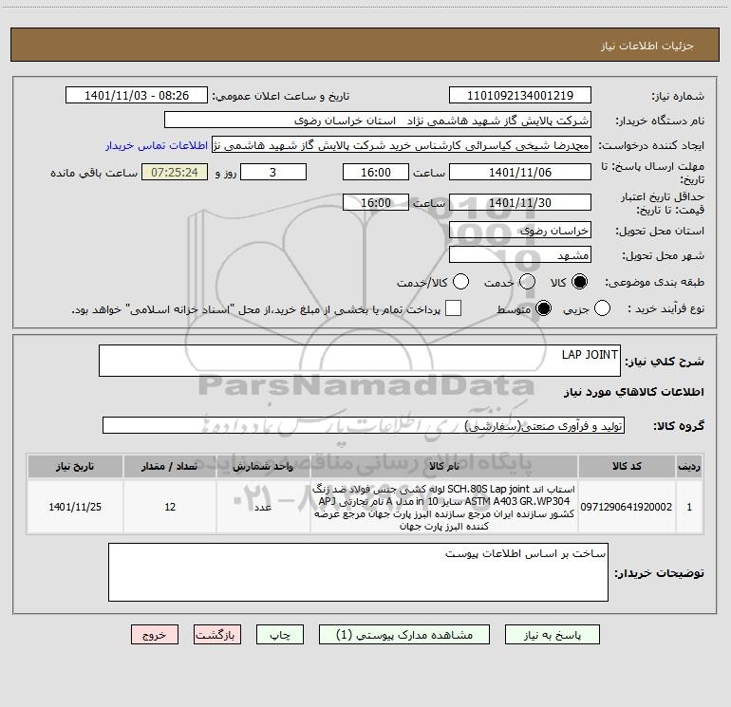Click the buyer organization name field
The width and height of the screenshot is (731, 707).
click(x=378, y=121)
